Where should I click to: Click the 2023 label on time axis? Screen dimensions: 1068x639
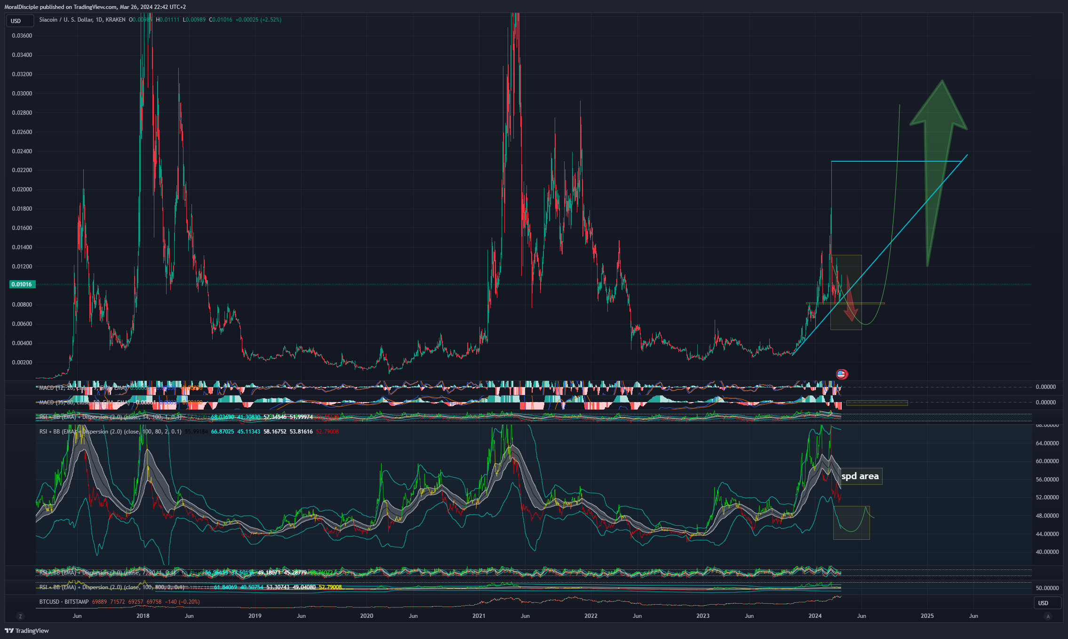coord(703,616)
